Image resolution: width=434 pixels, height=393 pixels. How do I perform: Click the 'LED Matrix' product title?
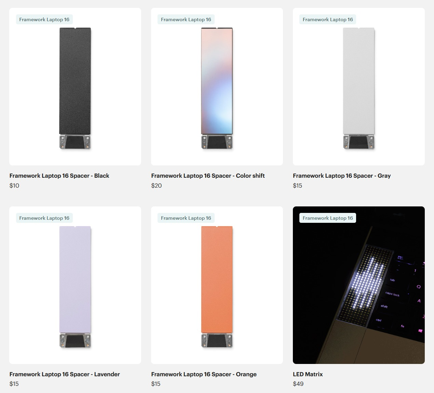click(308, 374)
